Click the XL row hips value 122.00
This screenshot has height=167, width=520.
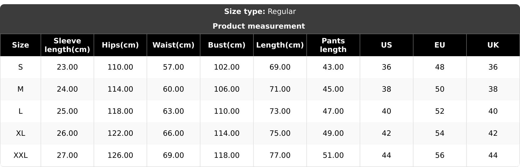pos(120,133)
